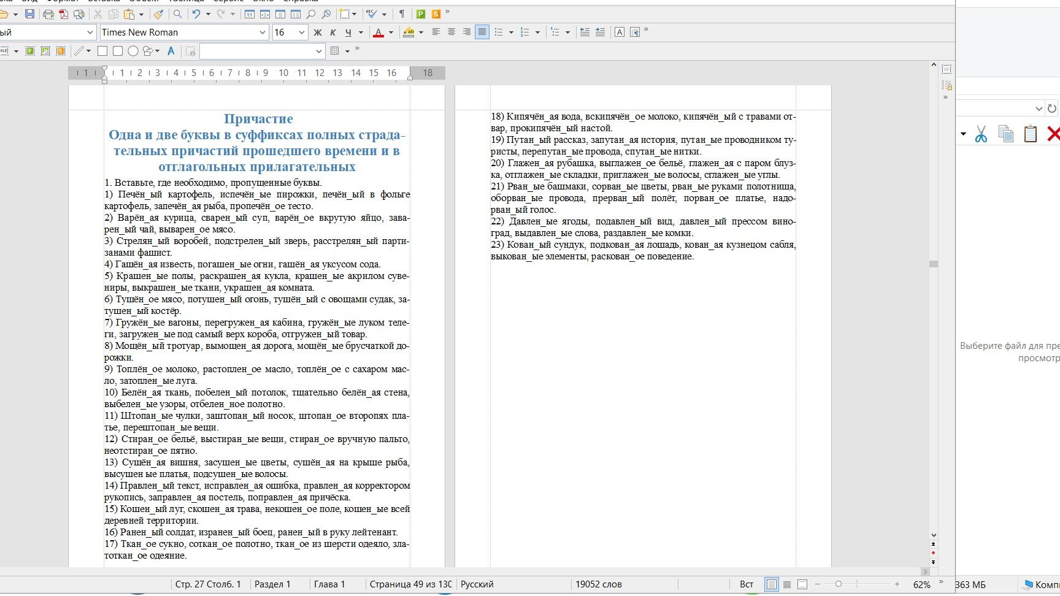1060x596 pixels.
Task: Open print preview
Action: click(79, 14)
